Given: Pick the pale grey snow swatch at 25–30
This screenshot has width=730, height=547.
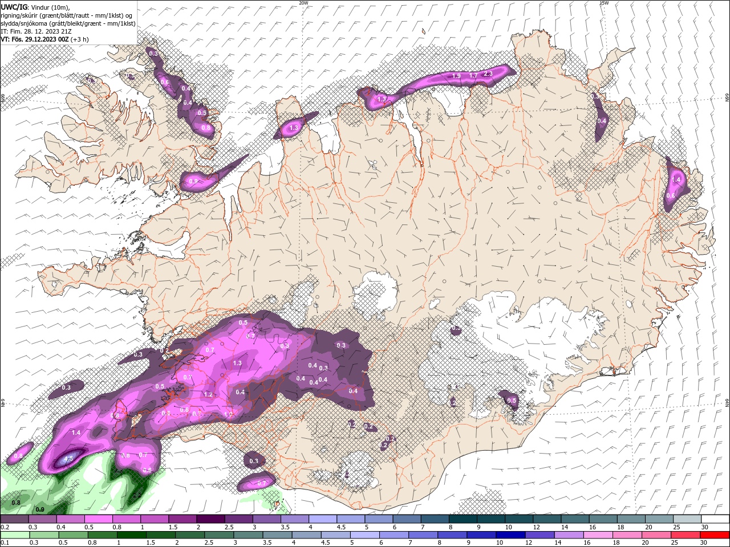Looking at the screenshot, I should 687,519.
